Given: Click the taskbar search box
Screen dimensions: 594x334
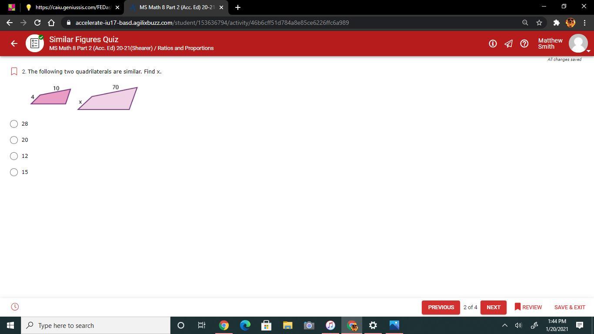Looking at the screenshot, I should pos(96,325).
